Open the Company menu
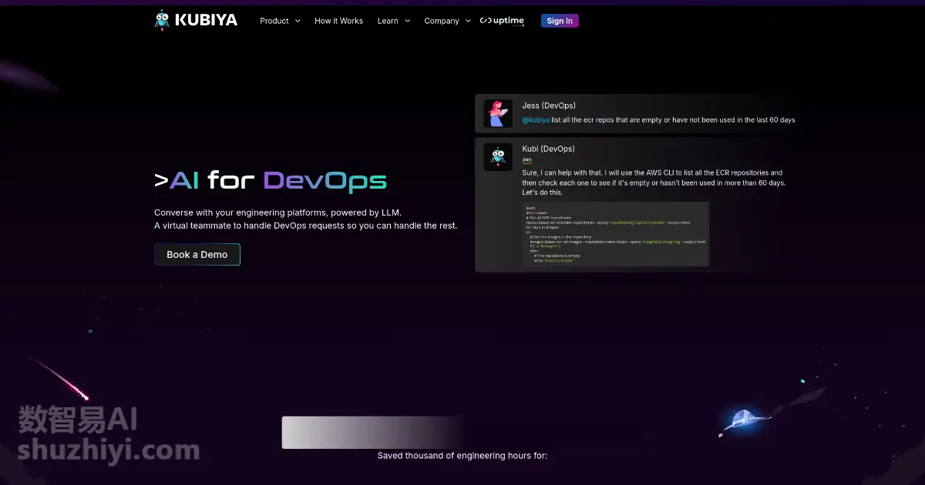Viewport: 925px width, 485px height. click(442, 21)
